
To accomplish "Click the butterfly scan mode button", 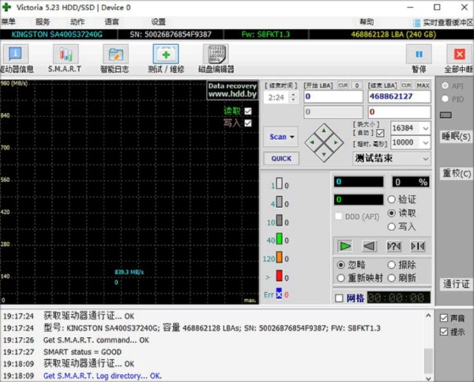I will pos(418,246).
